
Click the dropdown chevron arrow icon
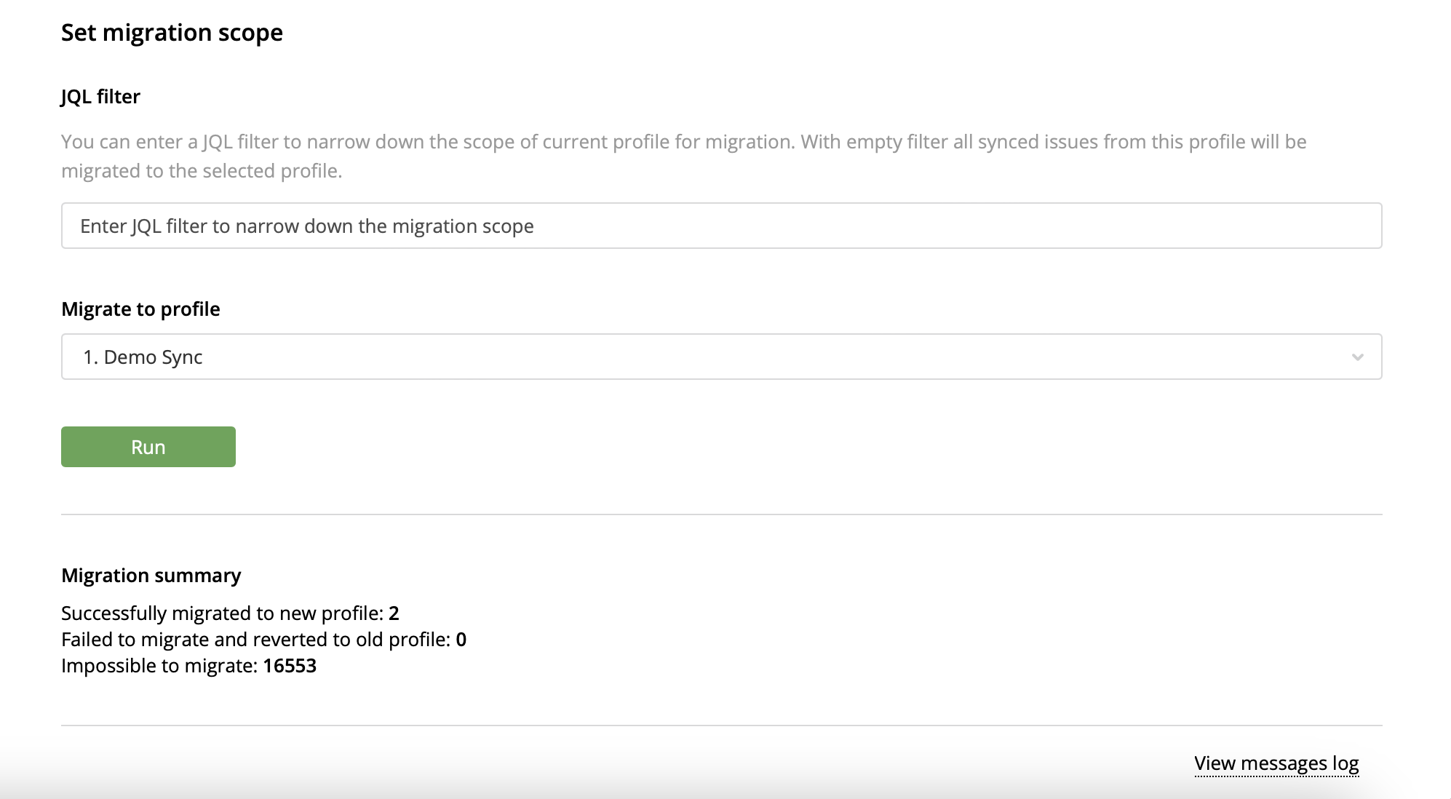click(x=1357, y=357)
